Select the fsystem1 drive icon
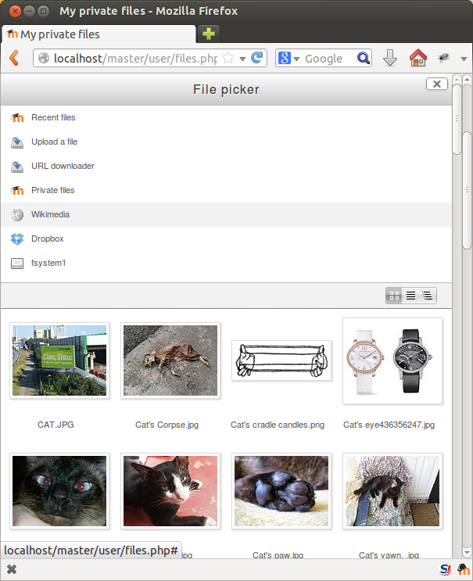This screenshot has width=473, height=581. pyautogui.click(x=17, y=264)
